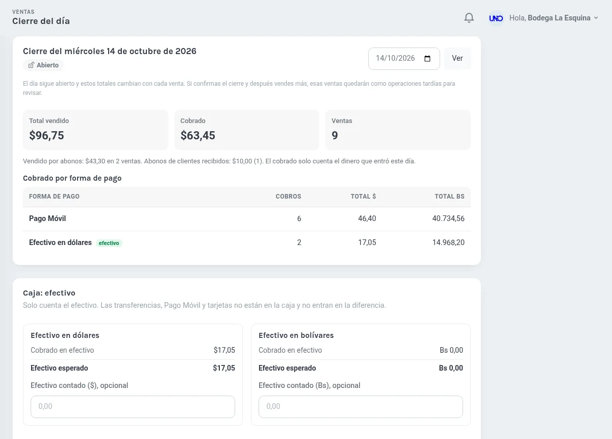Select the Ventas count 9 card

(398, 130)
